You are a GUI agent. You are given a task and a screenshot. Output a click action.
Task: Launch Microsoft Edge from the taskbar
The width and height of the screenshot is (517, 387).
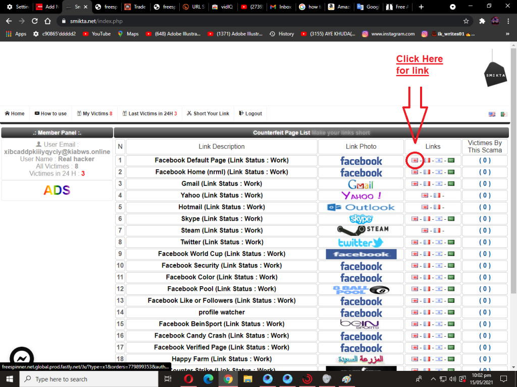click(209, 379)
